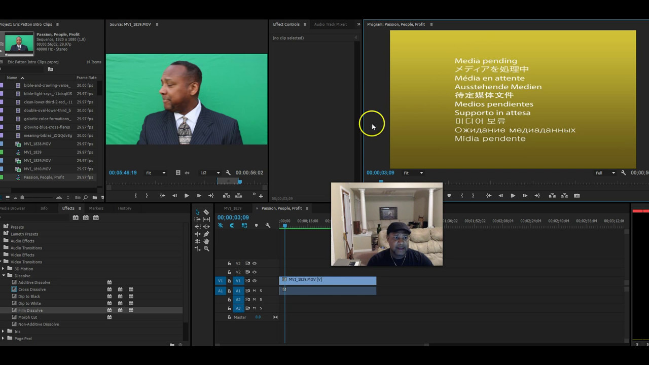Viewport: 649px width, 365px height.
Task: Open Program monitor settings wrench
Action: [x=624, y=173]
